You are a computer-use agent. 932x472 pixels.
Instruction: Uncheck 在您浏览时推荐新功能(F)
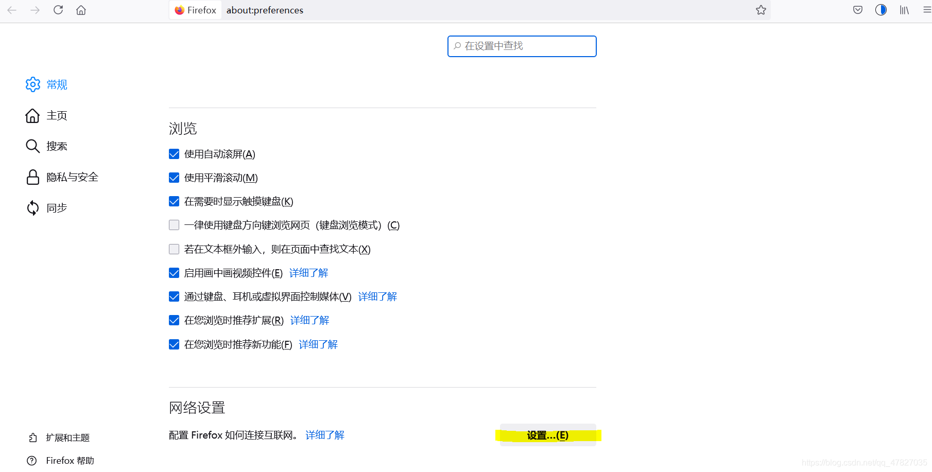coord(174,344)
